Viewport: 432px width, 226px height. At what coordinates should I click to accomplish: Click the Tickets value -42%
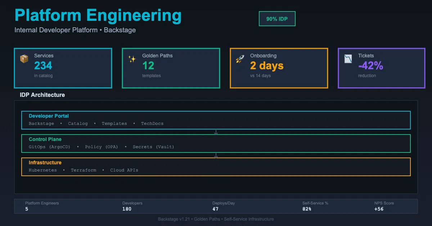[370, 66]
